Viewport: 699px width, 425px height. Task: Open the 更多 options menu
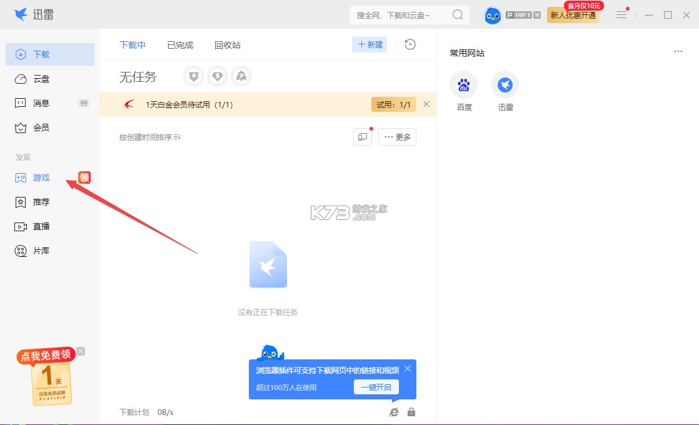point(397,137)
